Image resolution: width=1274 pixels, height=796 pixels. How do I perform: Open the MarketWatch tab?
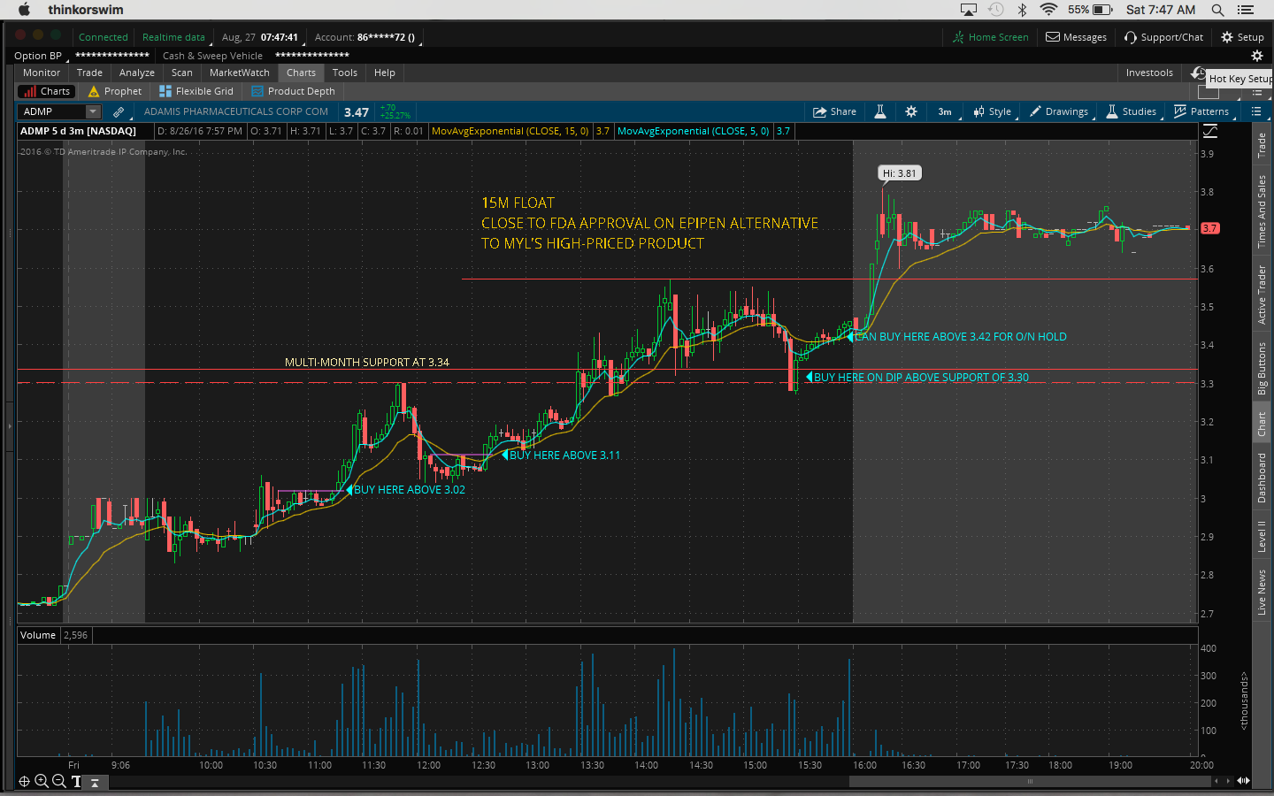click(x=240, y=73)
